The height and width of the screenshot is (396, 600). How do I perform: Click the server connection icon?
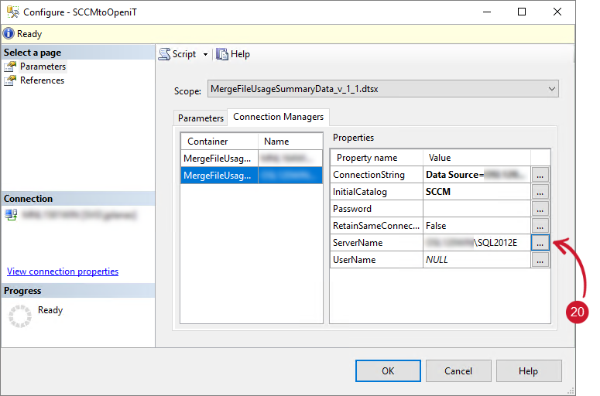point(11,215)
